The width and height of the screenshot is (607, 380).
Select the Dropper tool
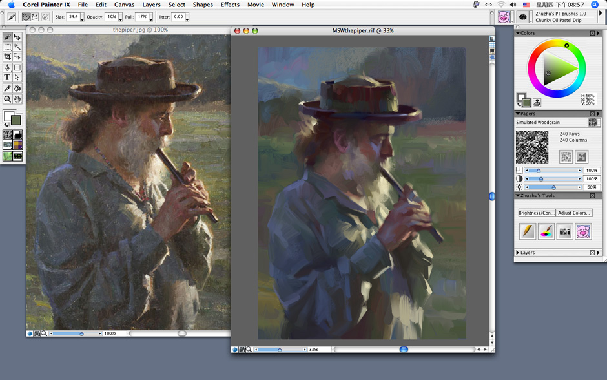click(x=7, y=89)
